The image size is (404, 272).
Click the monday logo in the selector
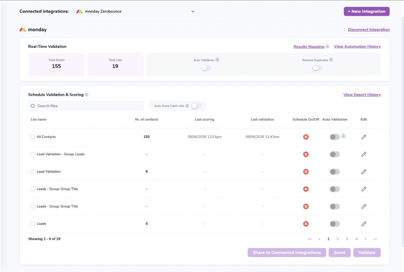[79, 11]
